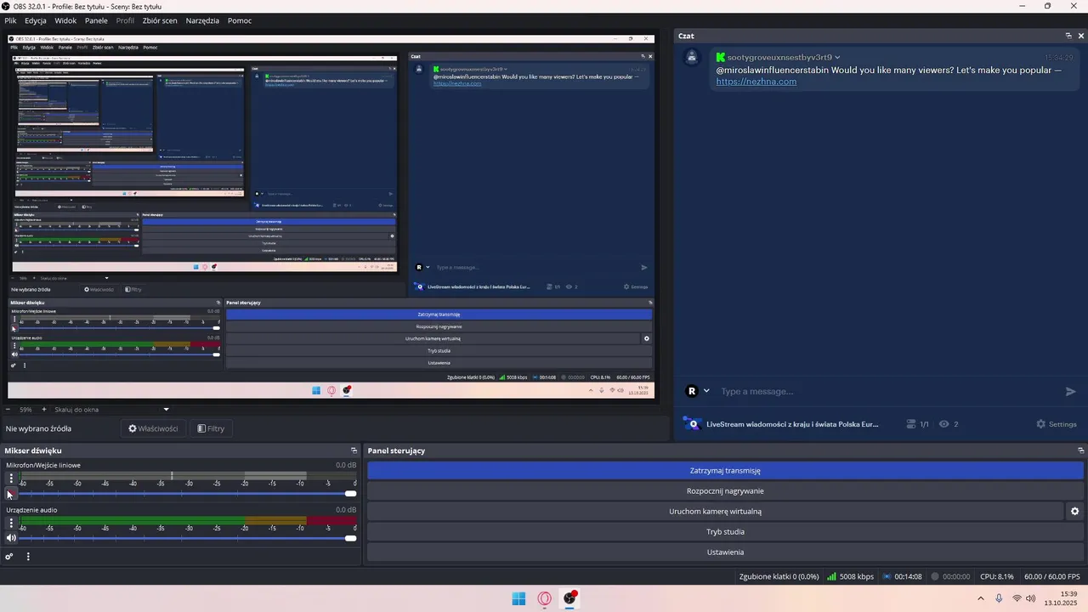Open the Urządzenie audio channel options menu

coord(11,523)
